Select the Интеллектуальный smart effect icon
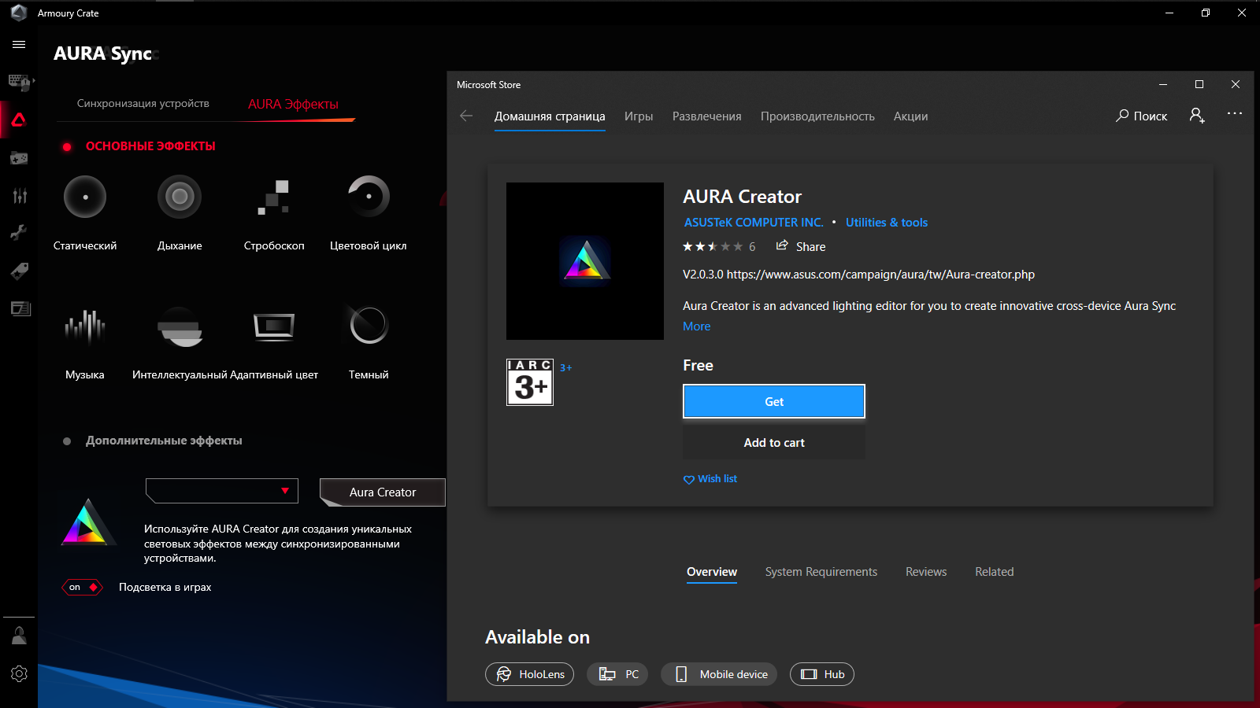This screenshot has width=1260, height=708. (180, 326)
